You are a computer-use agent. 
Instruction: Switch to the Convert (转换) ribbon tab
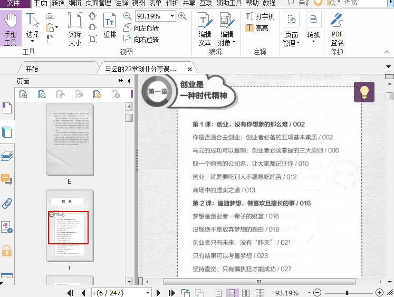58,3
